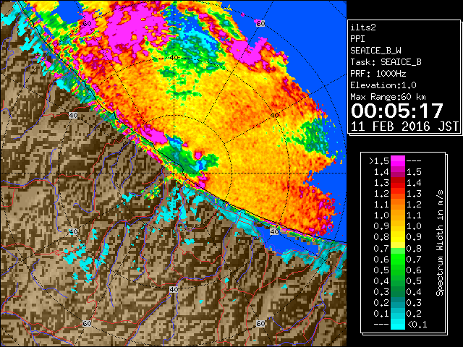Pick the magenta >1.5 legend color

point(398,160)
